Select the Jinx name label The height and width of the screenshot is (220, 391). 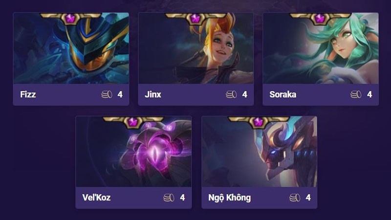(x=153, y=94)
